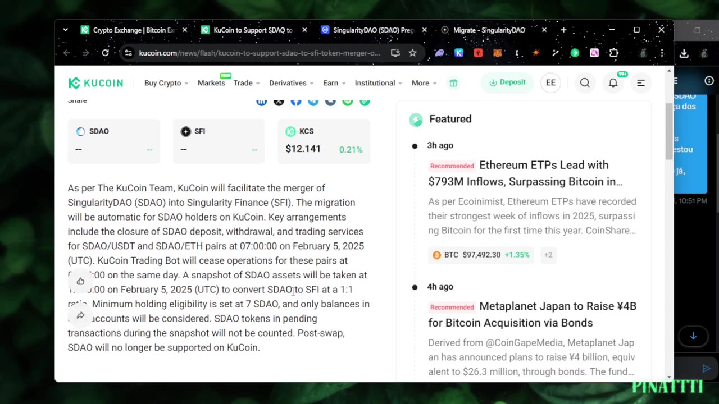
Task: Click the Featured heading
Action: pyautogui.click(x=450, y=119)
